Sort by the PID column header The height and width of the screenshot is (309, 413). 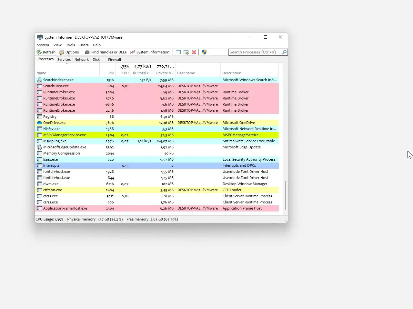coord(108,70)
